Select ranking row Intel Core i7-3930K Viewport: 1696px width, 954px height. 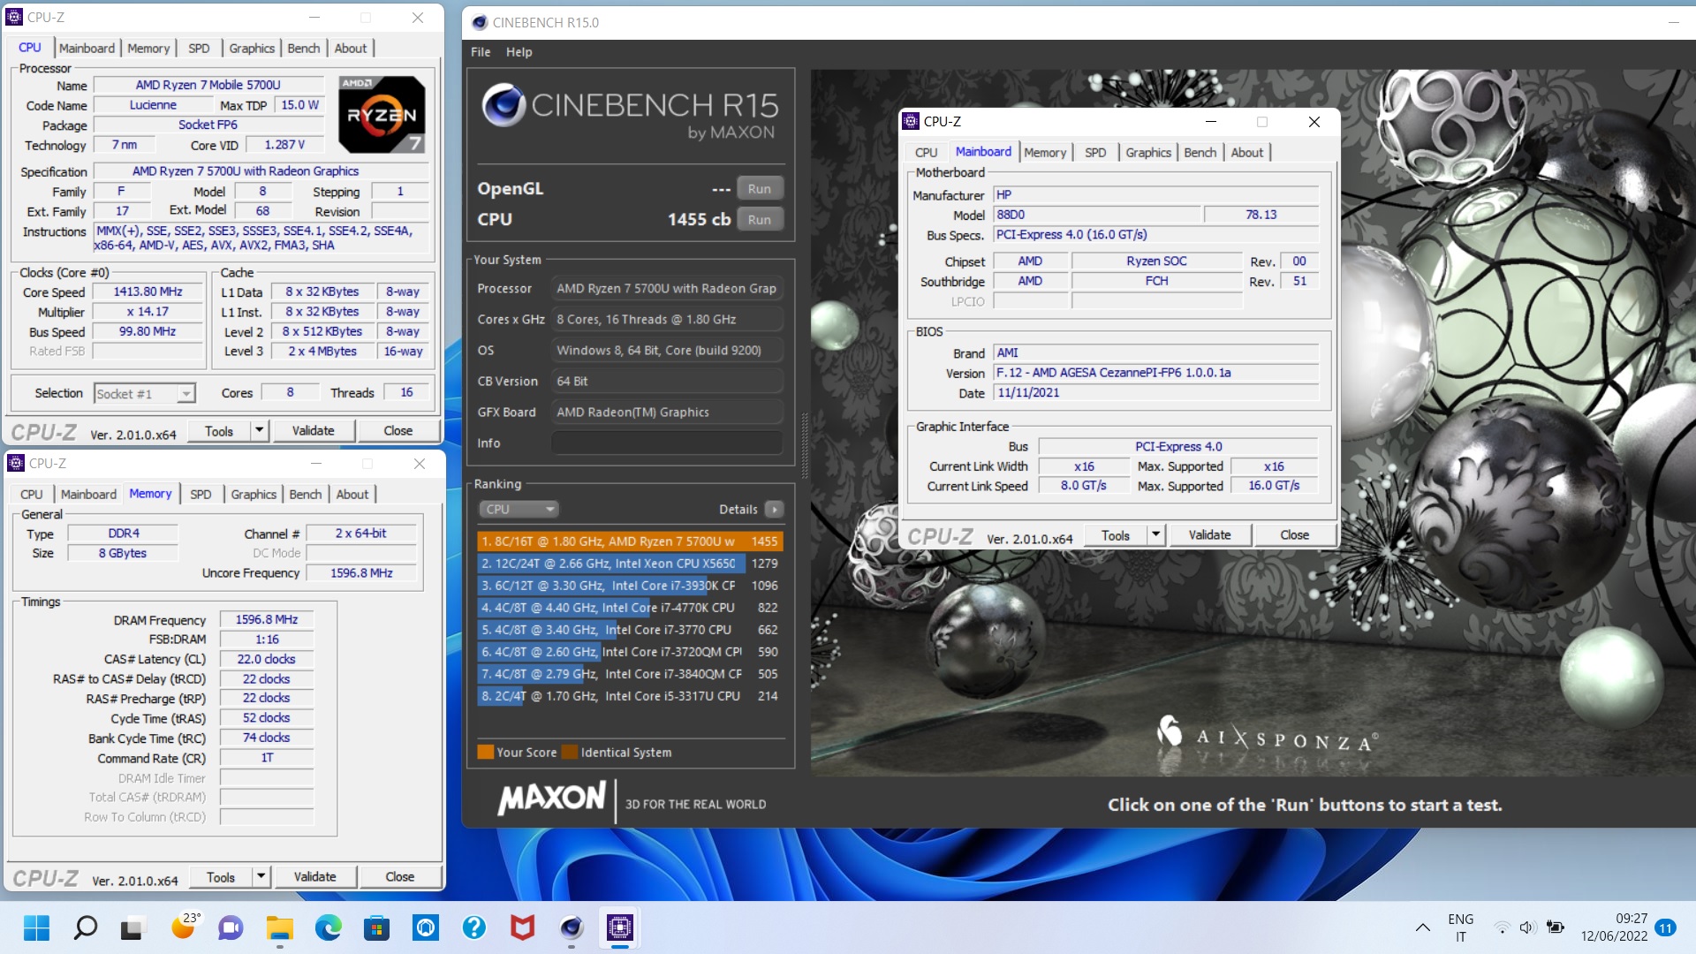tap(630, 585)
